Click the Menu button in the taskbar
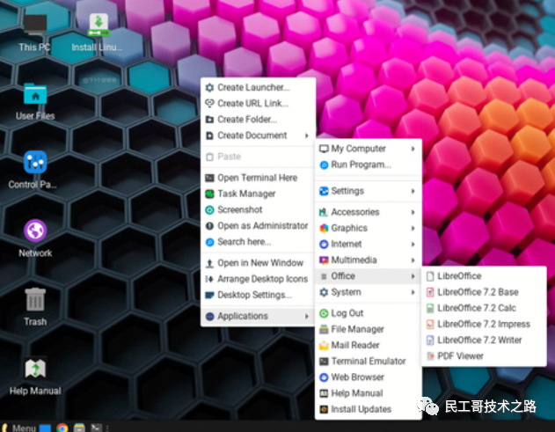Viewport: 555px width, 432px height. (19, 428)
